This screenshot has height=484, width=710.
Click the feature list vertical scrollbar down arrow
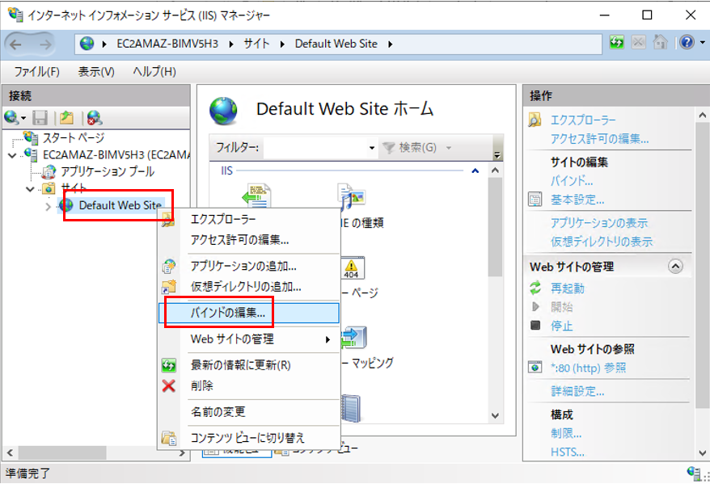496,415
